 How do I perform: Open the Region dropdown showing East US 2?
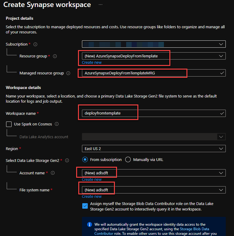click(154, 149)
